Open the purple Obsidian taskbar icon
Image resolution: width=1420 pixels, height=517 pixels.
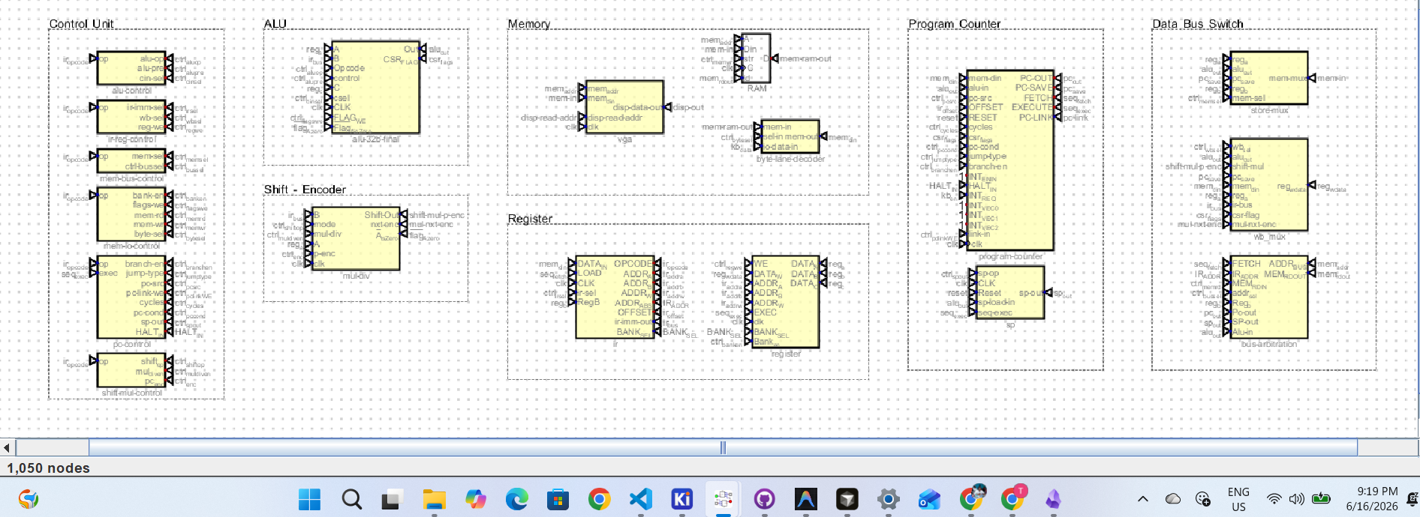[1053, 499]
